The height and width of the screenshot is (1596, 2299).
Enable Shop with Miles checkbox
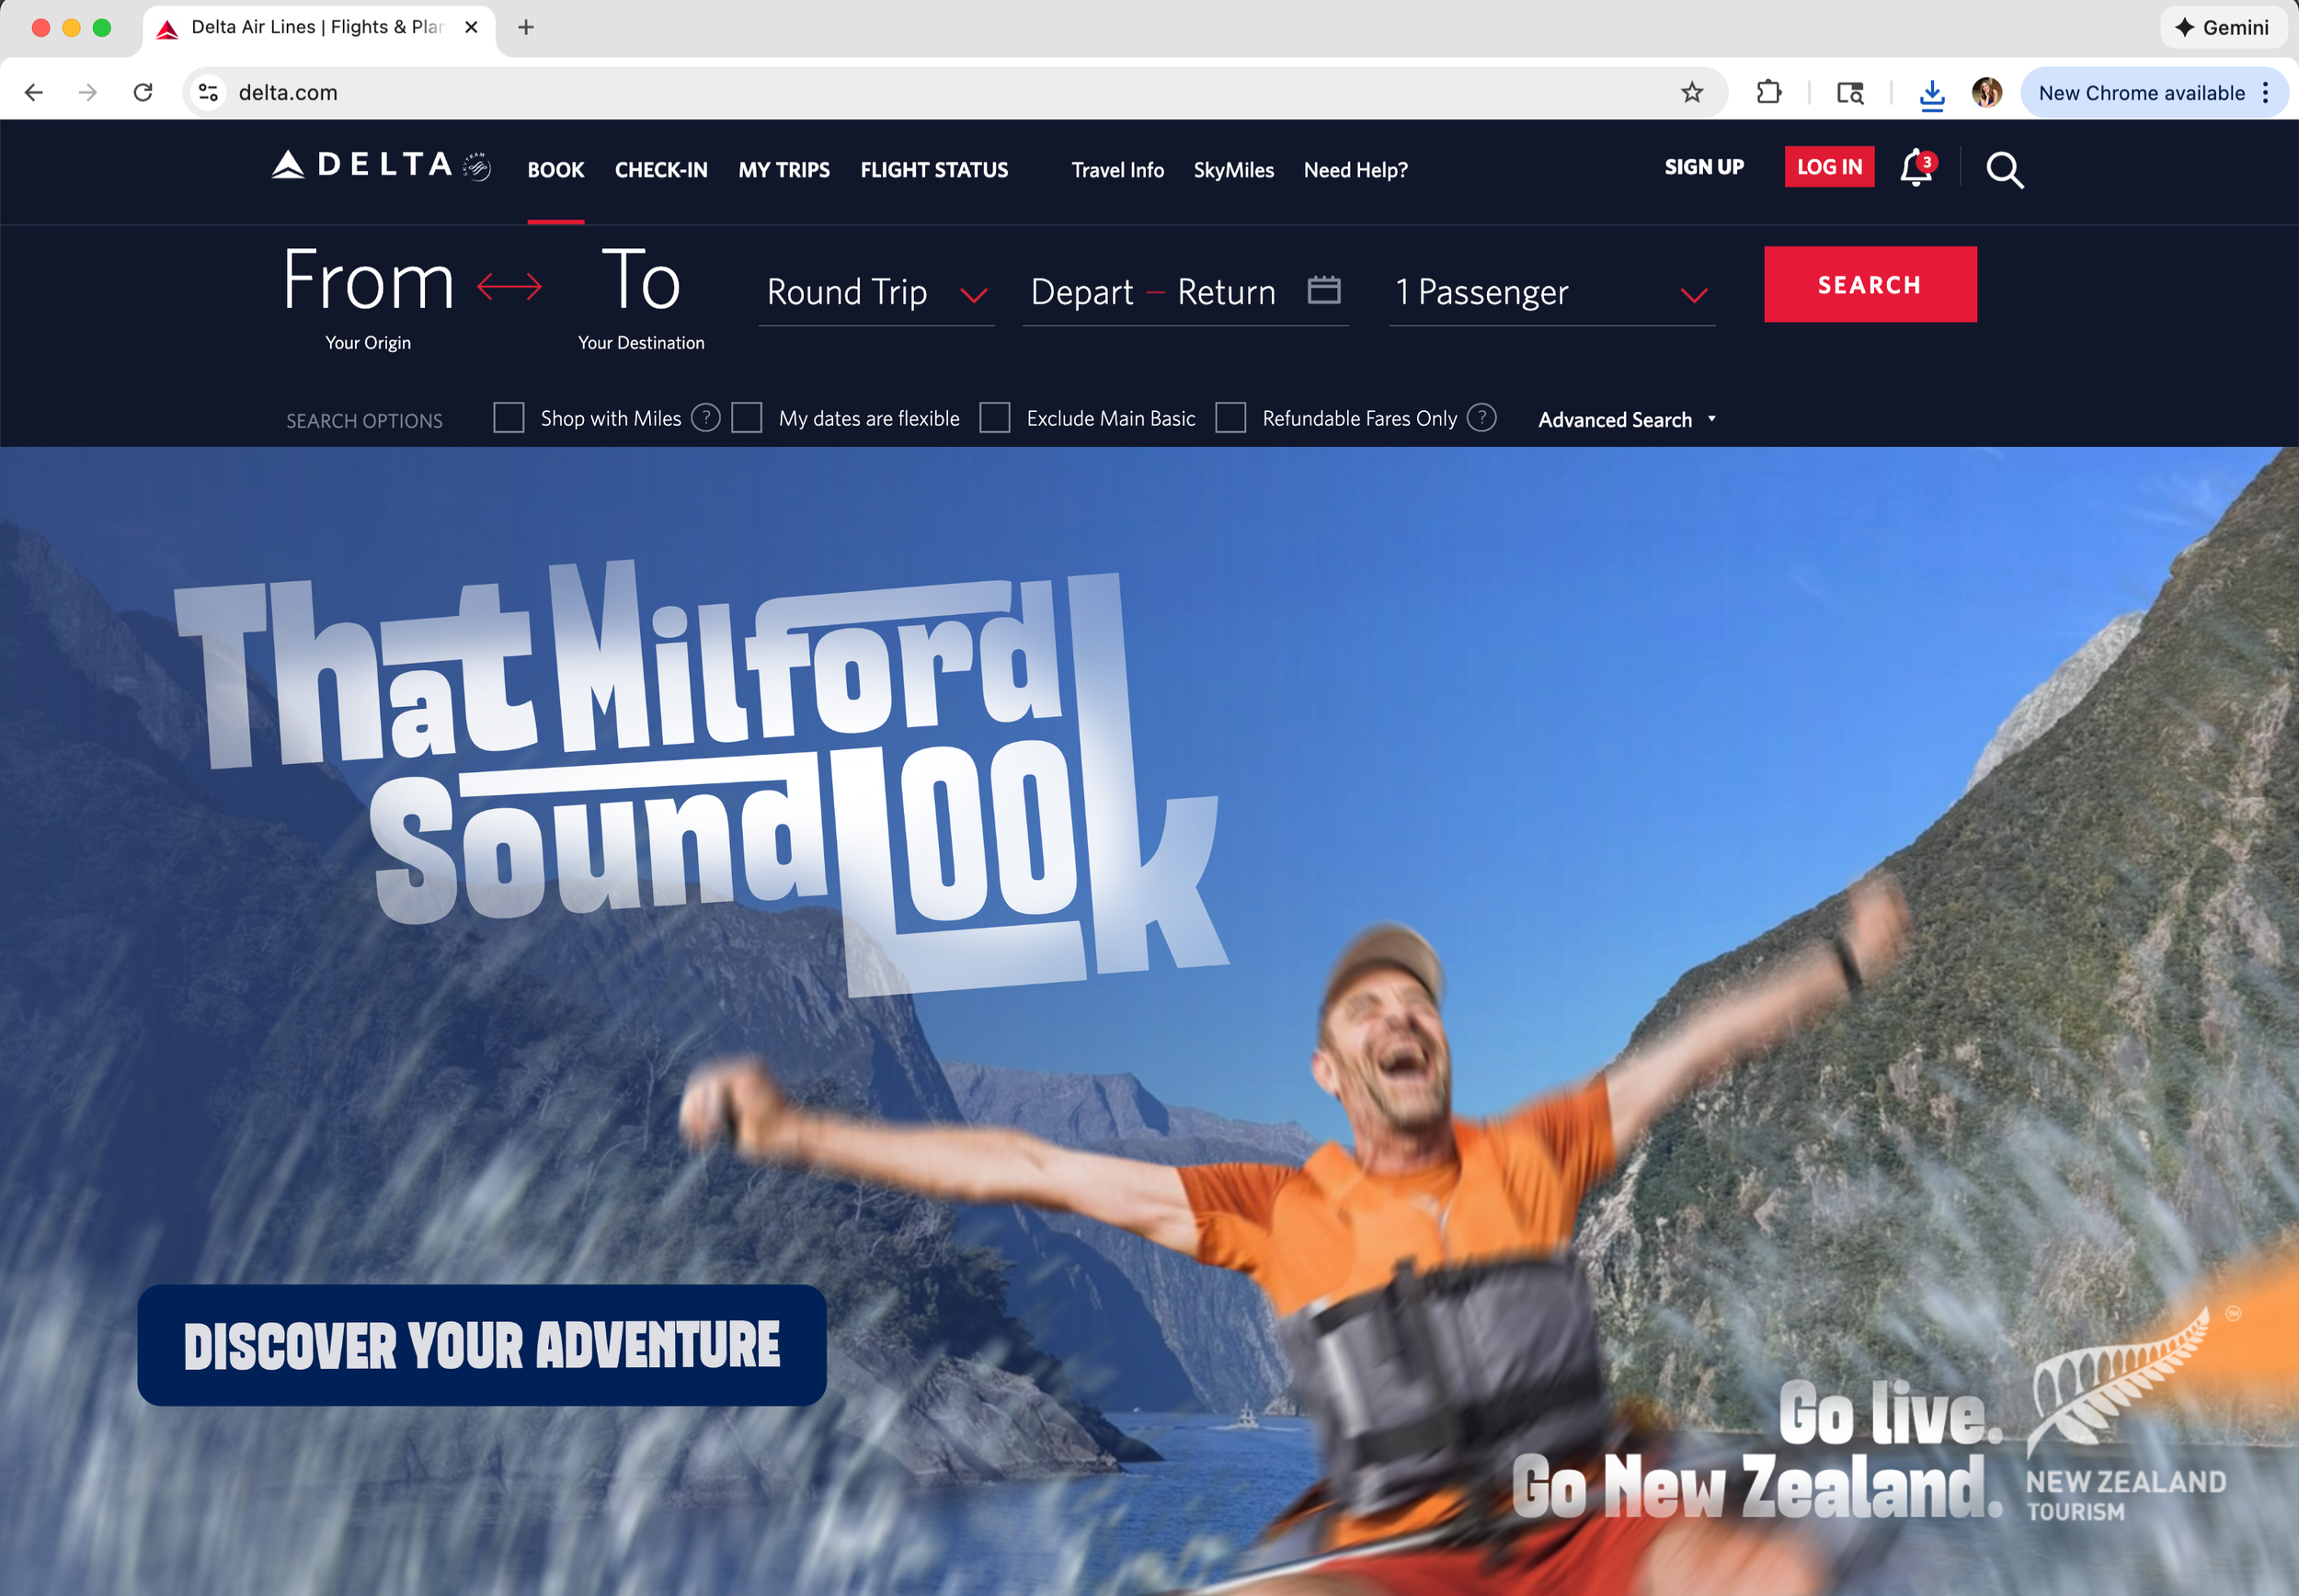[509, 418]
